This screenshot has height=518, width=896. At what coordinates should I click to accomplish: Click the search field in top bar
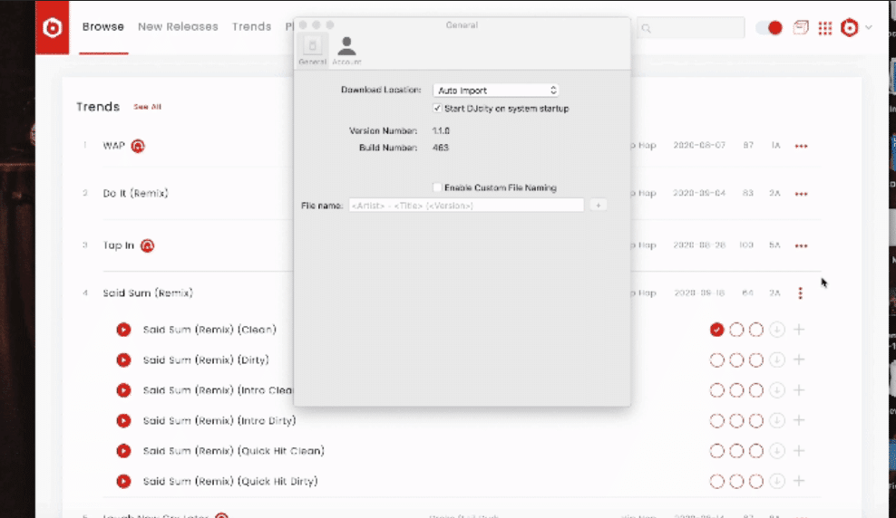click(690, 27)
